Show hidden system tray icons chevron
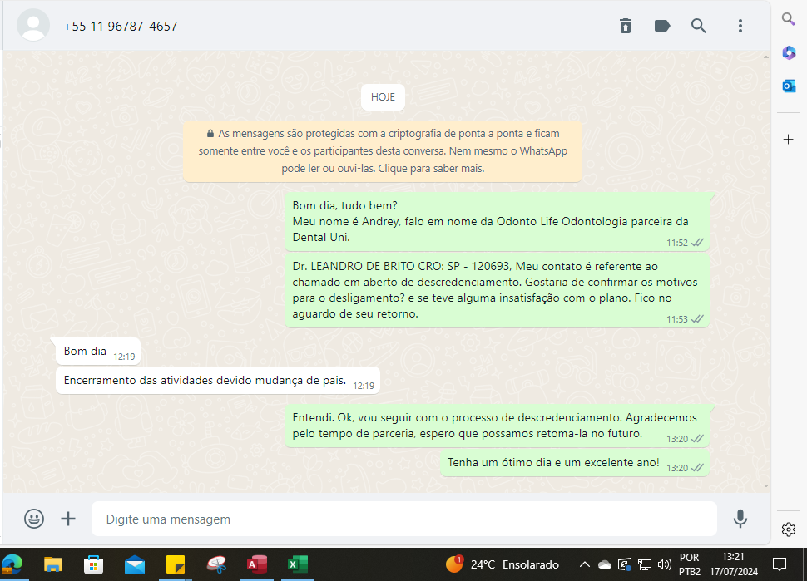 point(585,564)
